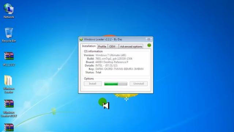Switch to the Installation tab

point(89,46)
